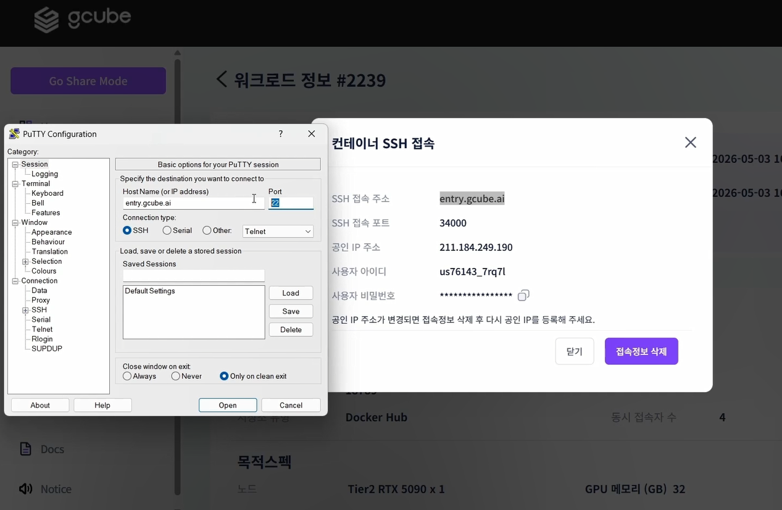The width and height of the screenshot is (782, 510).
Task: Click the Saved Sessions name field
Action: pos(194,275)
